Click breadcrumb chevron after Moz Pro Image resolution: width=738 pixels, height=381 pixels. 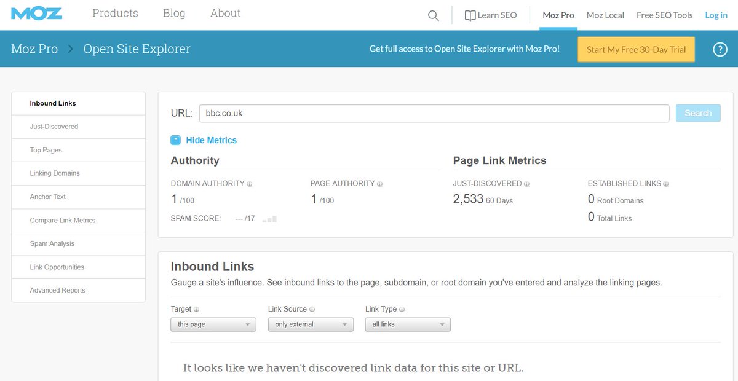coord(70,49)
